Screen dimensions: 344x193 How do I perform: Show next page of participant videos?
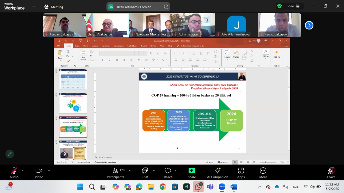pos(309,25)
